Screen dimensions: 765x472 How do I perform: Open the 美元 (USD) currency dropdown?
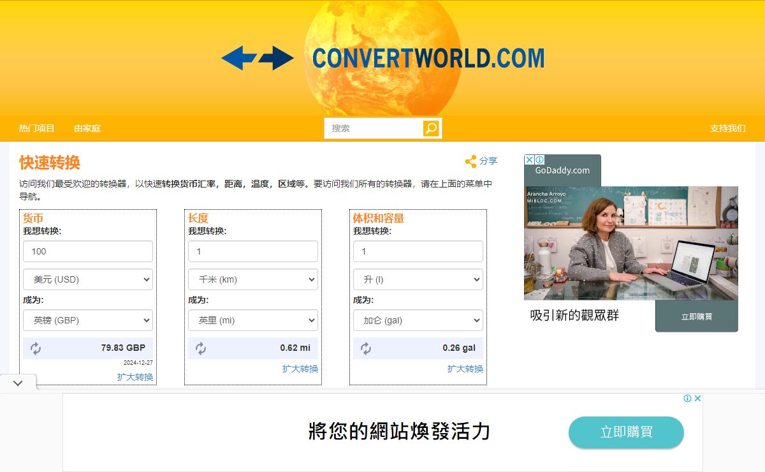tap(88, 279)
